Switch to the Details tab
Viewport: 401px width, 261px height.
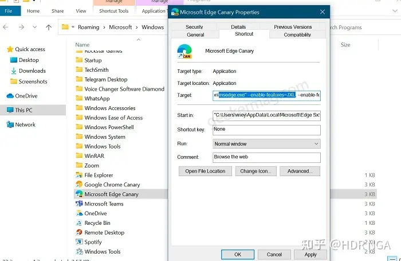[x=238, y=27]
